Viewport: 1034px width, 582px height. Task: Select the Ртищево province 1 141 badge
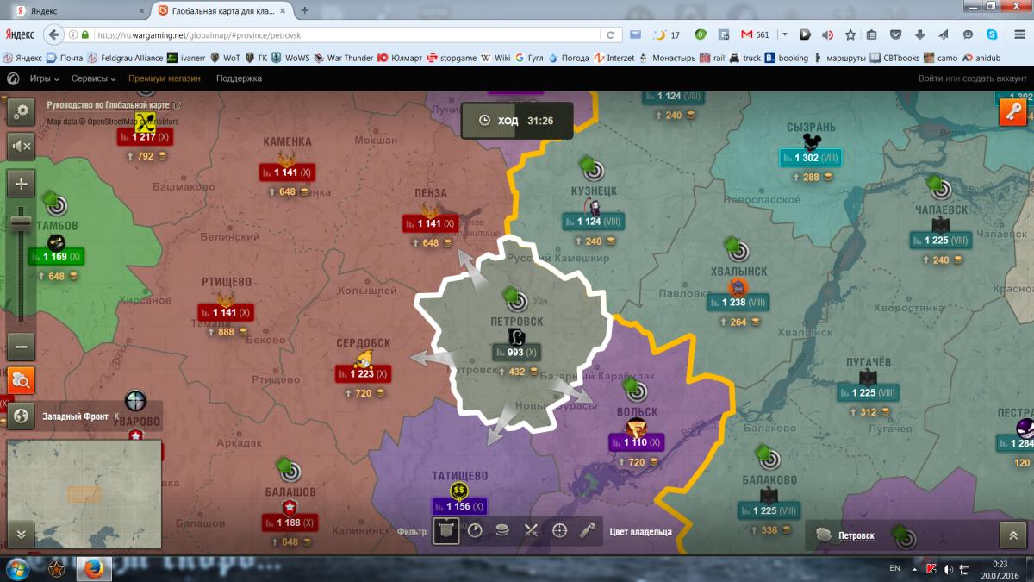click(225, 312)
